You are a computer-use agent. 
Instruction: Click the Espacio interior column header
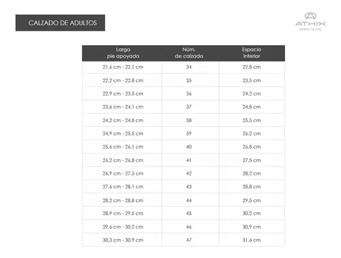pos(252,53)
